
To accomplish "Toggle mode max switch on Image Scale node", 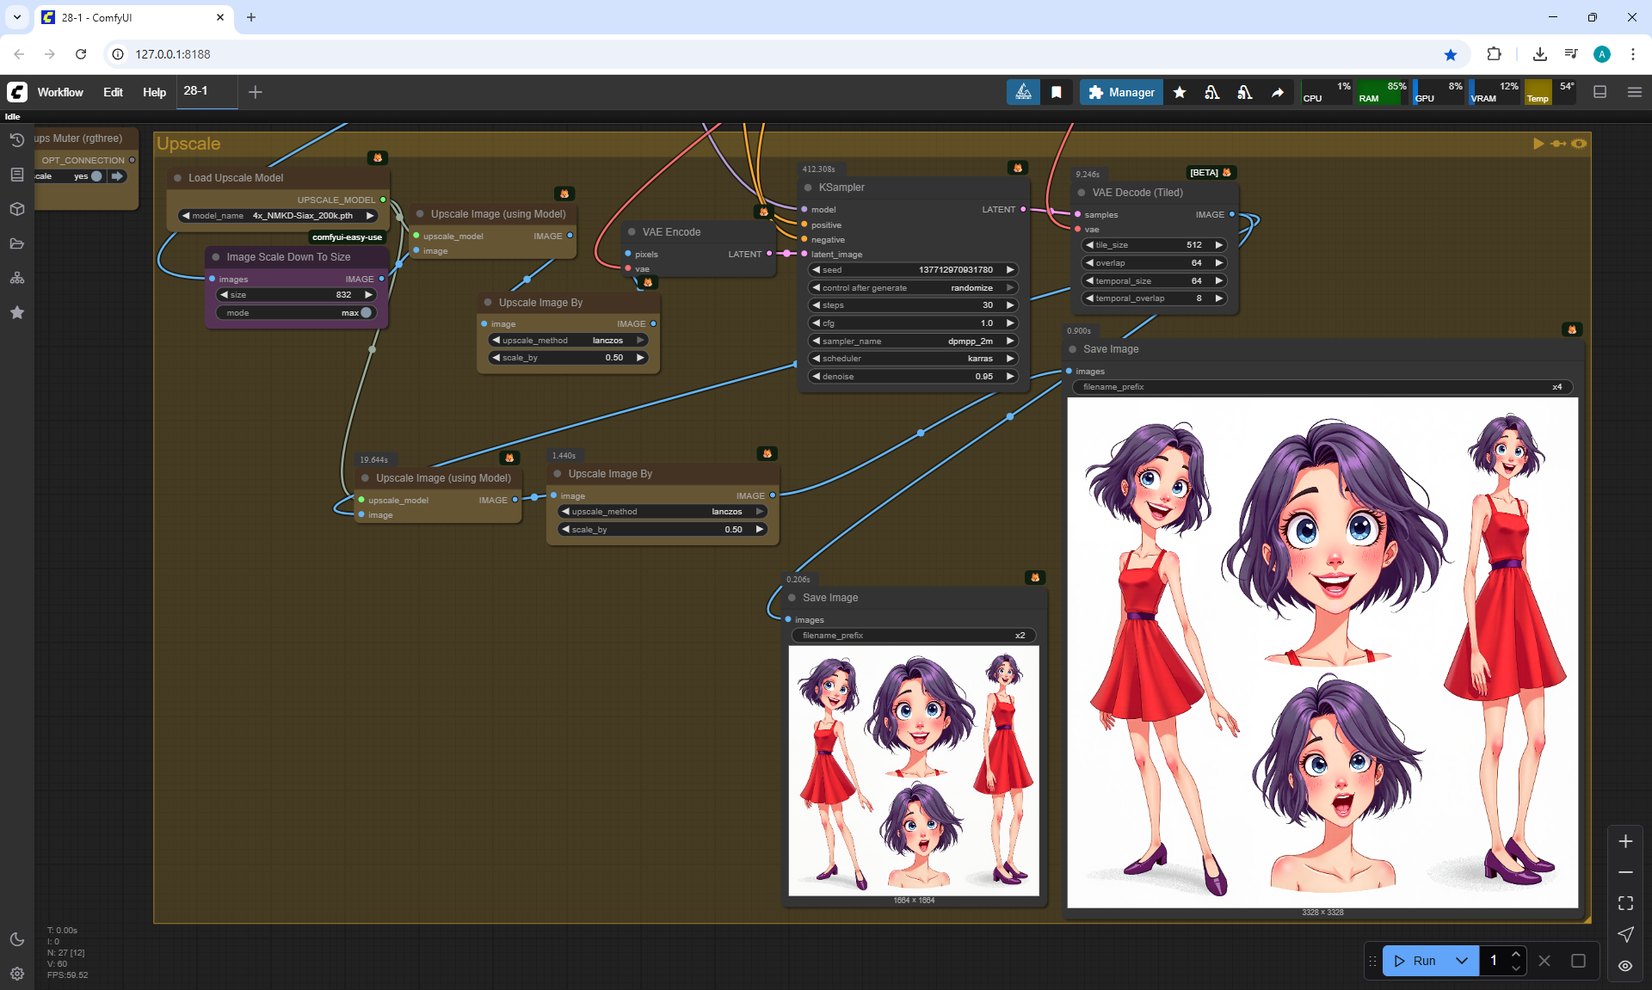I will click(x=366, y=313).
